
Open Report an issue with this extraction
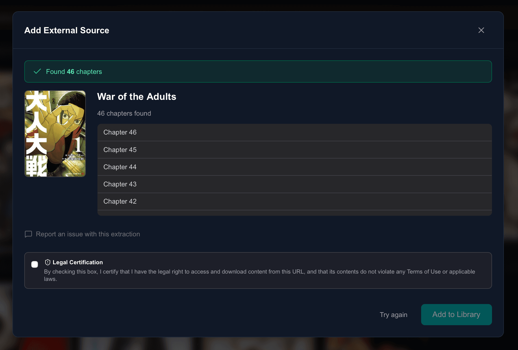click(88, 234)
